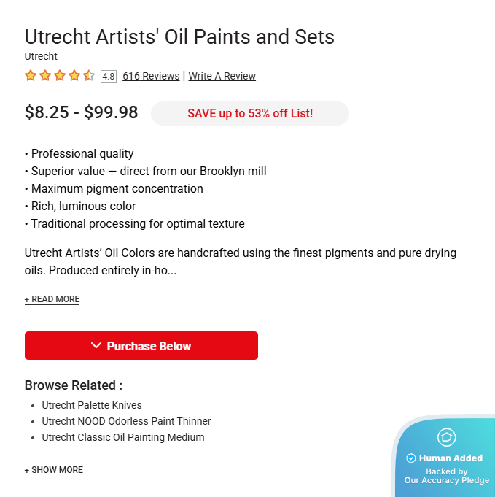Click the third star in rating

60,75
